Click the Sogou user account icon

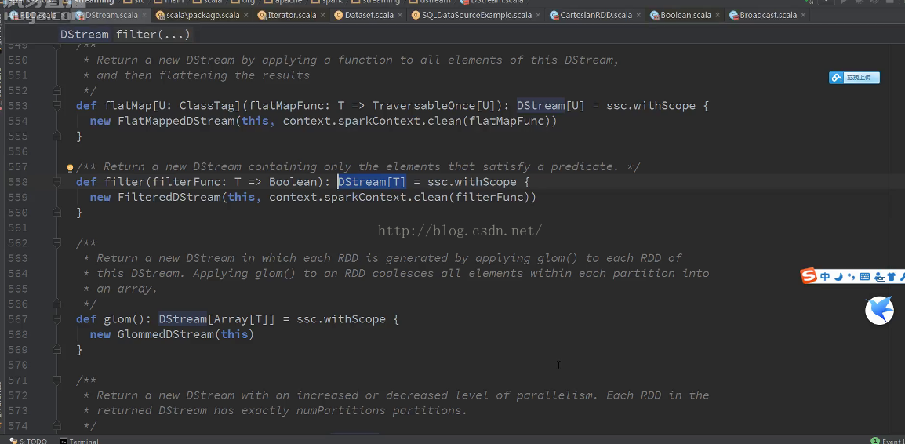click(x=879, y=277)
